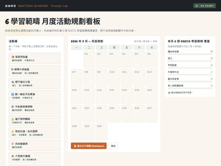The height and width of the screenshot is (166, 221).
Task: Click the 藝術與創意 coverage progress bar
Action: point(190,82)
